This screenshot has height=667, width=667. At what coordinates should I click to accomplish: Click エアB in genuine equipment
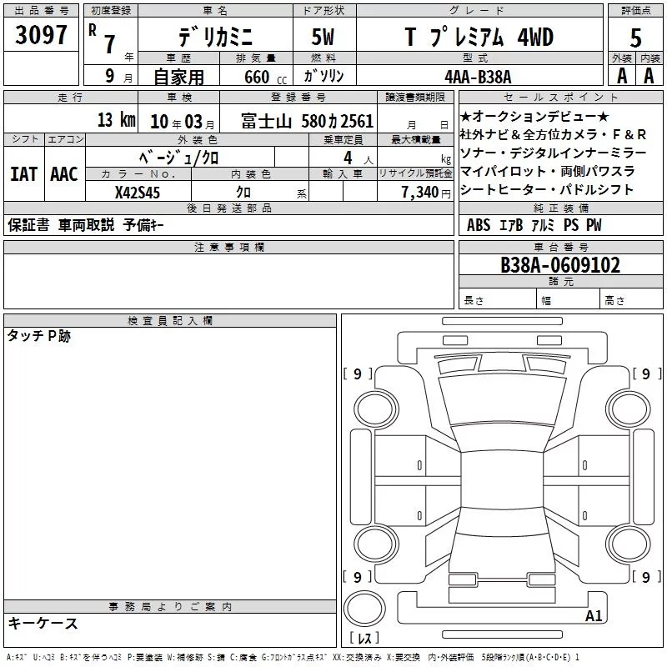[x=511, y=225]
